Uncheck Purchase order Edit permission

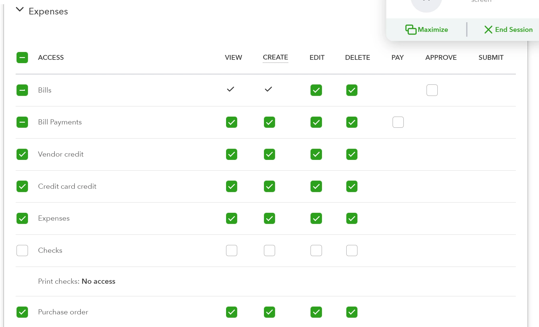(x=316, y=312)
